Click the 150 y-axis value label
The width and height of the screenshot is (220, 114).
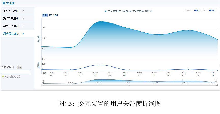pos(44,28)
